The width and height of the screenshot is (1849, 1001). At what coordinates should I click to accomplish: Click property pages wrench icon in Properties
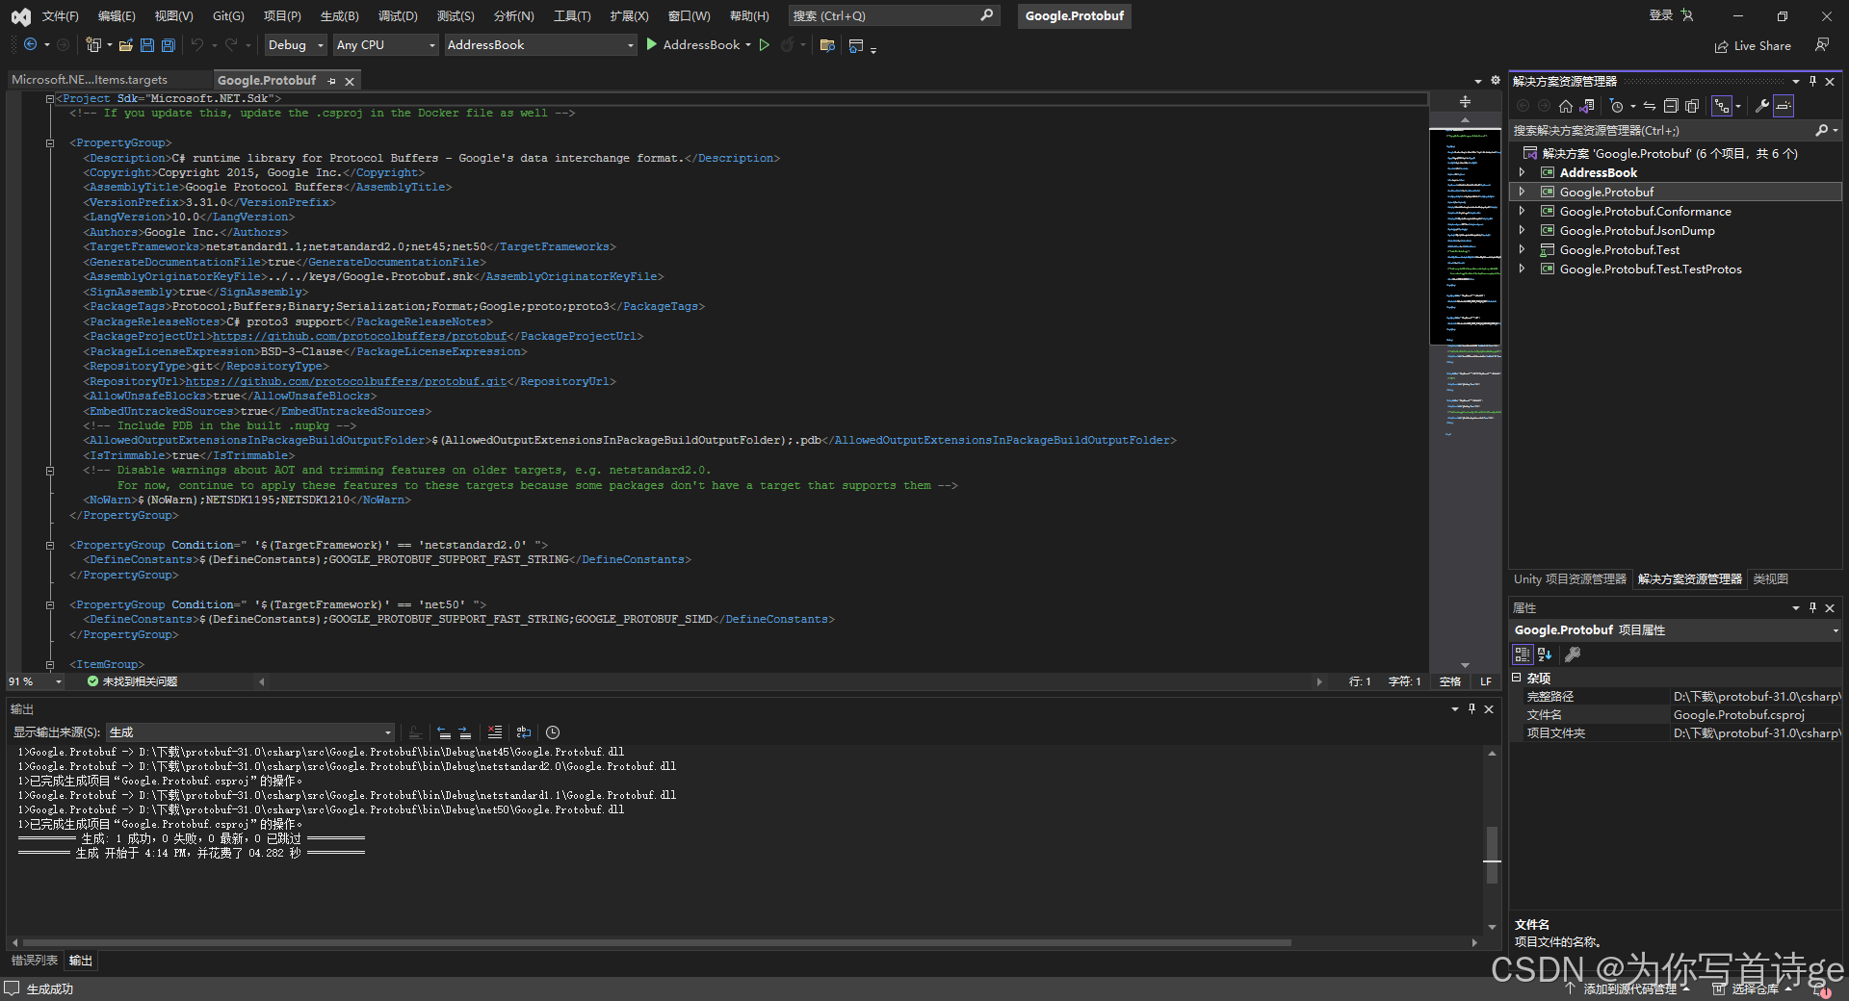point(1573,654)
